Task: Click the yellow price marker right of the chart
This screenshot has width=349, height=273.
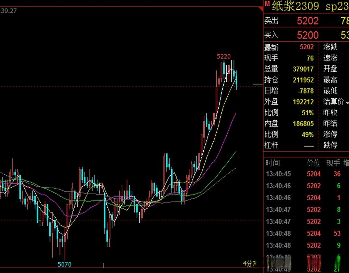Action: point(257,84)
